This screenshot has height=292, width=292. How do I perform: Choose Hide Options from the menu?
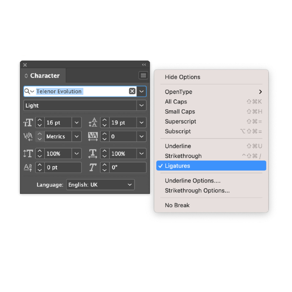211,77
